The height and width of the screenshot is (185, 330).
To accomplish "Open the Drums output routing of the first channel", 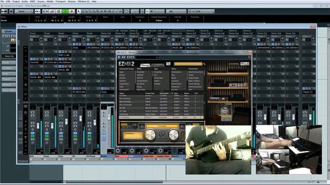I will pos(36,33).
